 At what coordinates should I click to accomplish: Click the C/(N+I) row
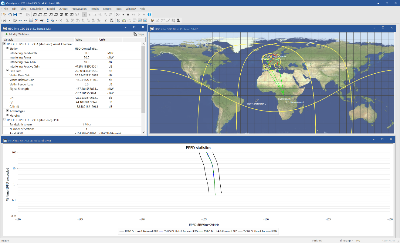pos(72,107)
